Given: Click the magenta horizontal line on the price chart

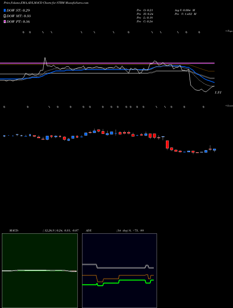Looking at the screenshot, I should pos(107,63).
